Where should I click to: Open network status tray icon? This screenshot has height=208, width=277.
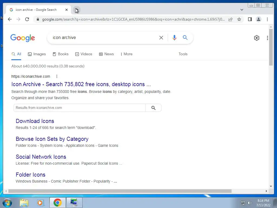pos(243,203)
